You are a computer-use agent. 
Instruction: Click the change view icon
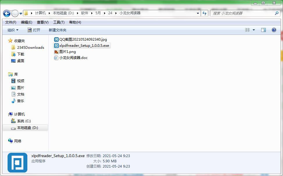(247, 30)
